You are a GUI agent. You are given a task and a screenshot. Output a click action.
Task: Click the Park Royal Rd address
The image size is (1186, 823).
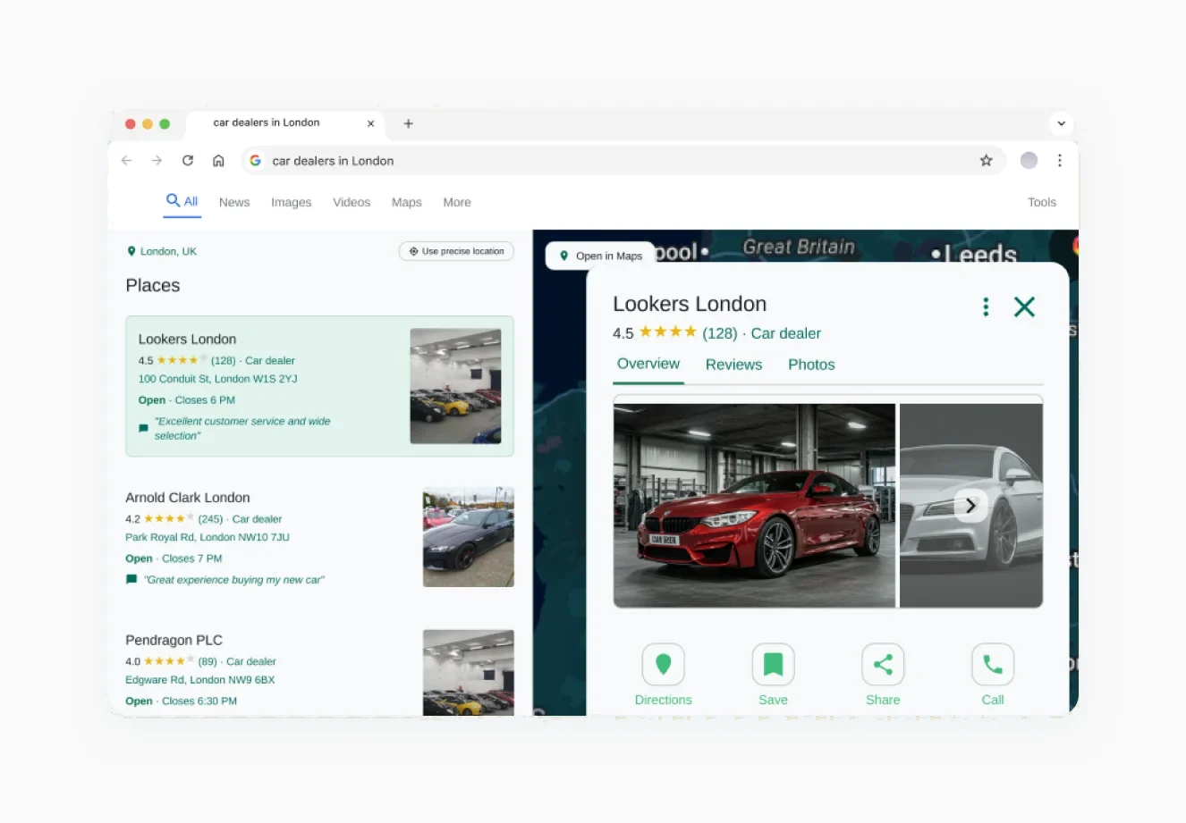pos(208,537)
